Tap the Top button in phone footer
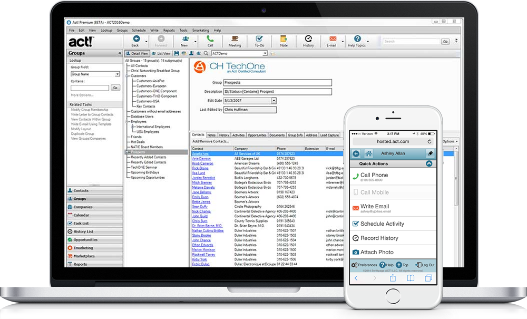Image resolution: width=527 pixels, height=319 pixels. [402, 265]
